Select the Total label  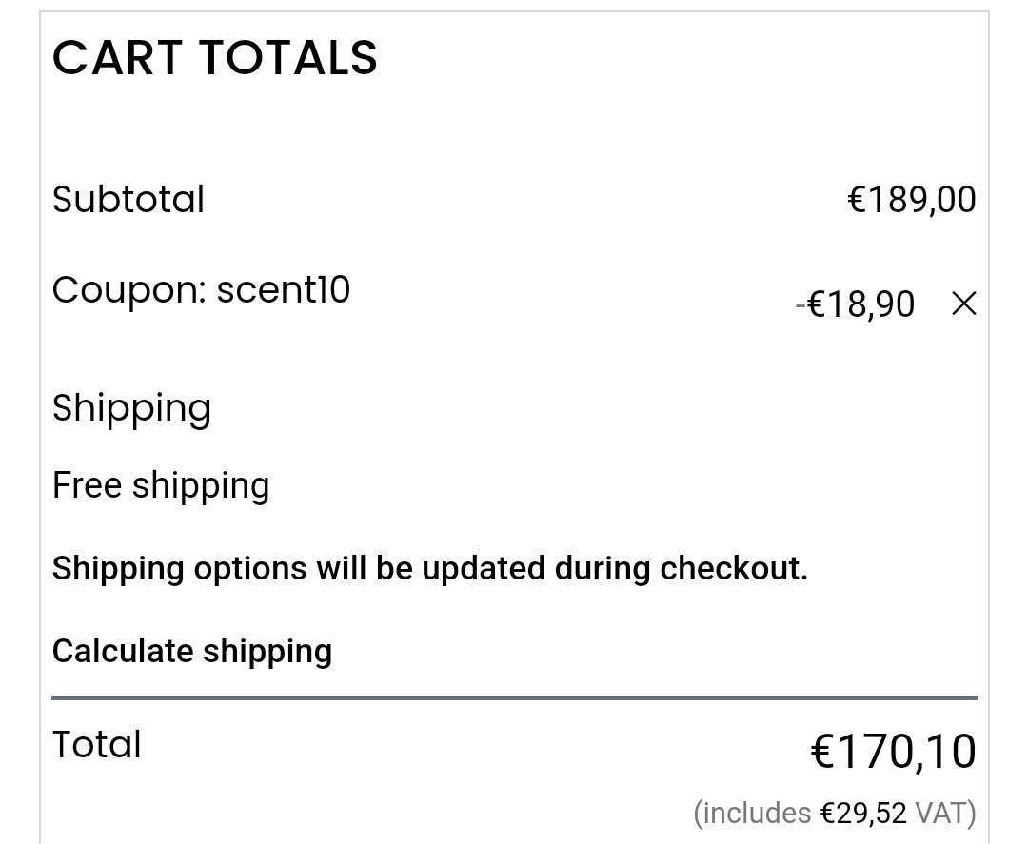97,745
